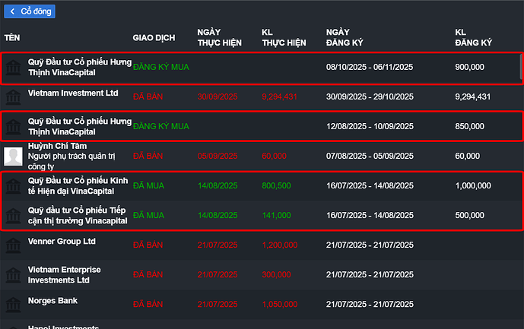
Task: Click executed volume 1,200,000
Action: click(280, 245)
